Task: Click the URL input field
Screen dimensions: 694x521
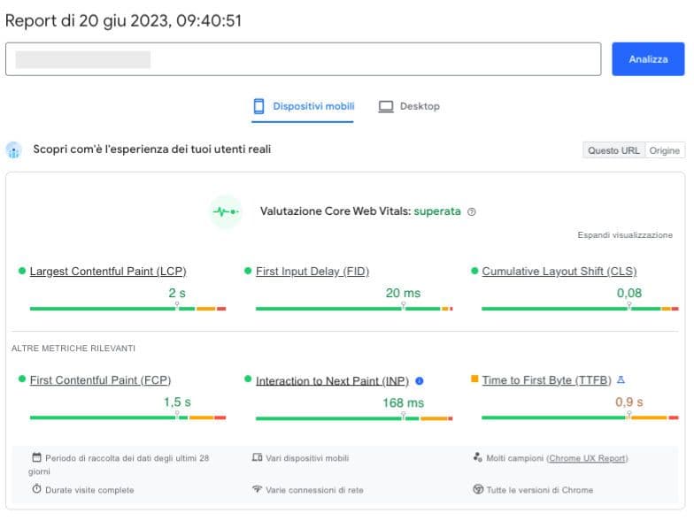Action: pos(304,59)
